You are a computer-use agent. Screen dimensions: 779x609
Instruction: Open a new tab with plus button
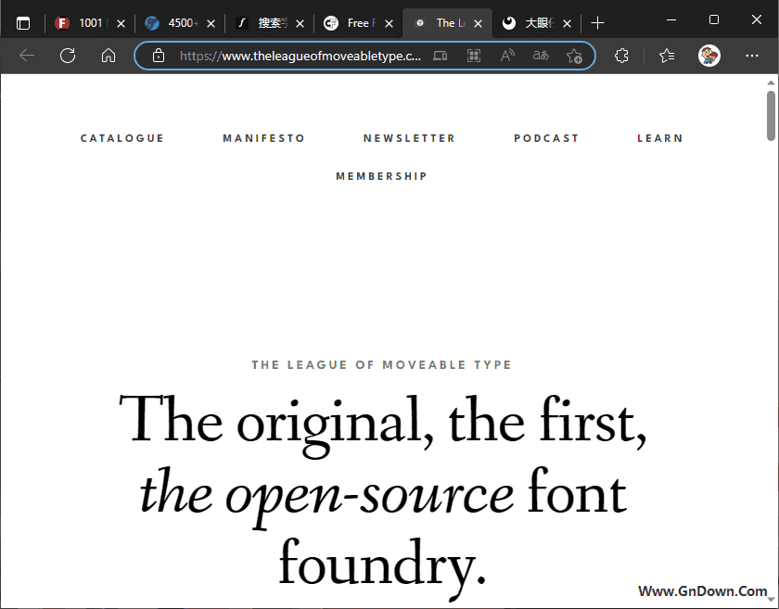598,23
